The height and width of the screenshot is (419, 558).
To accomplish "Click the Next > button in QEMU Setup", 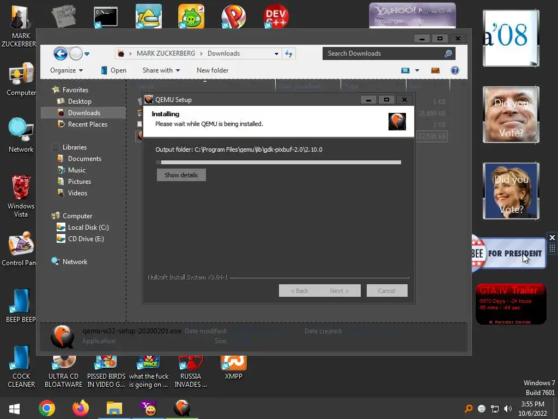I will click(x=339, y=291).
